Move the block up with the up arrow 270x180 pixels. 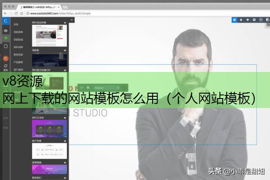point(247,20)
